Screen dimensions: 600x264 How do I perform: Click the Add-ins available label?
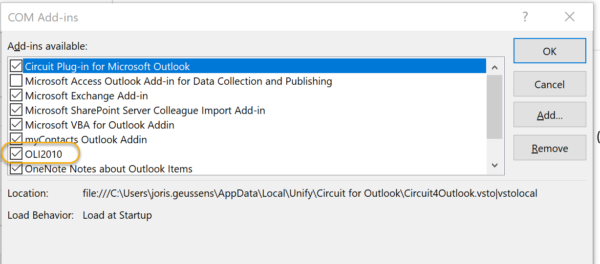pos(47,46)
